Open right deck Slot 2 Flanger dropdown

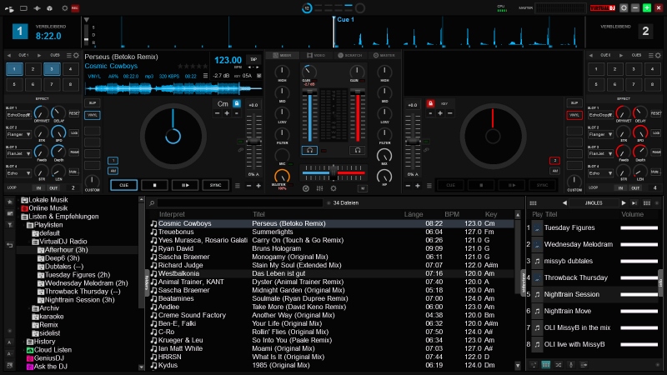[x=600, y=134]
